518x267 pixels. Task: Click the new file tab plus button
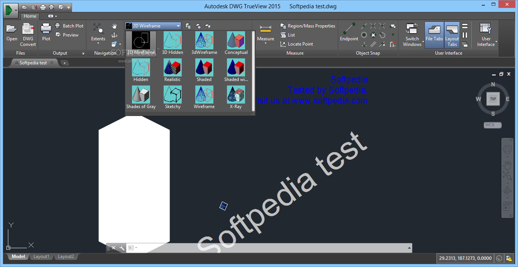pyautogui.click(x=64, y=63)
